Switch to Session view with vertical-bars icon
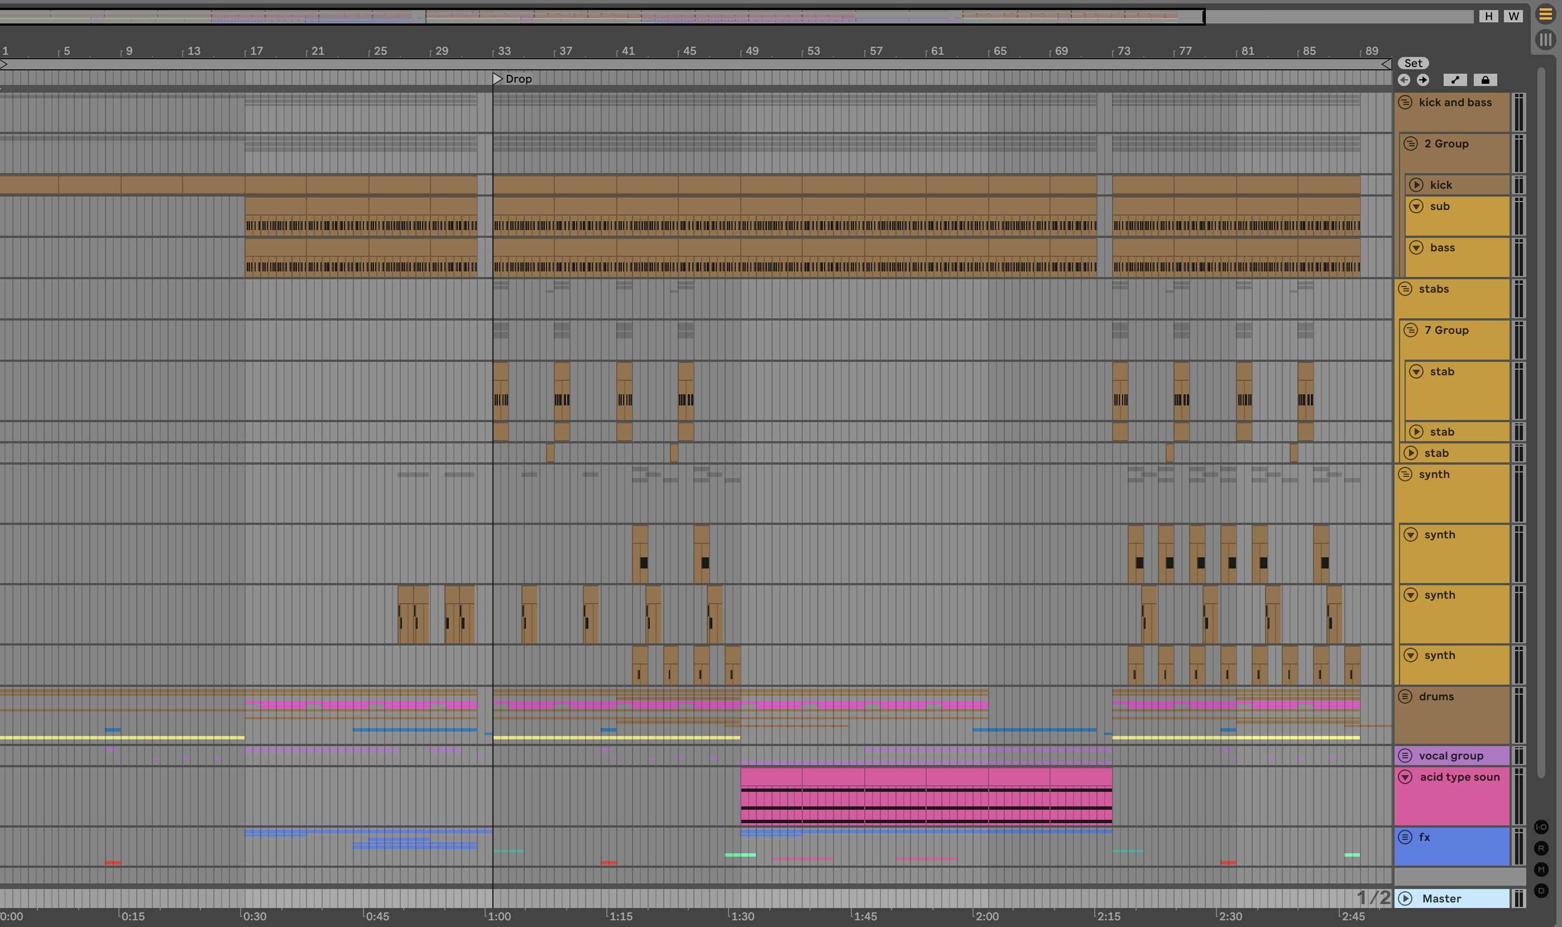1562x927 pixels. (1545, 40)
